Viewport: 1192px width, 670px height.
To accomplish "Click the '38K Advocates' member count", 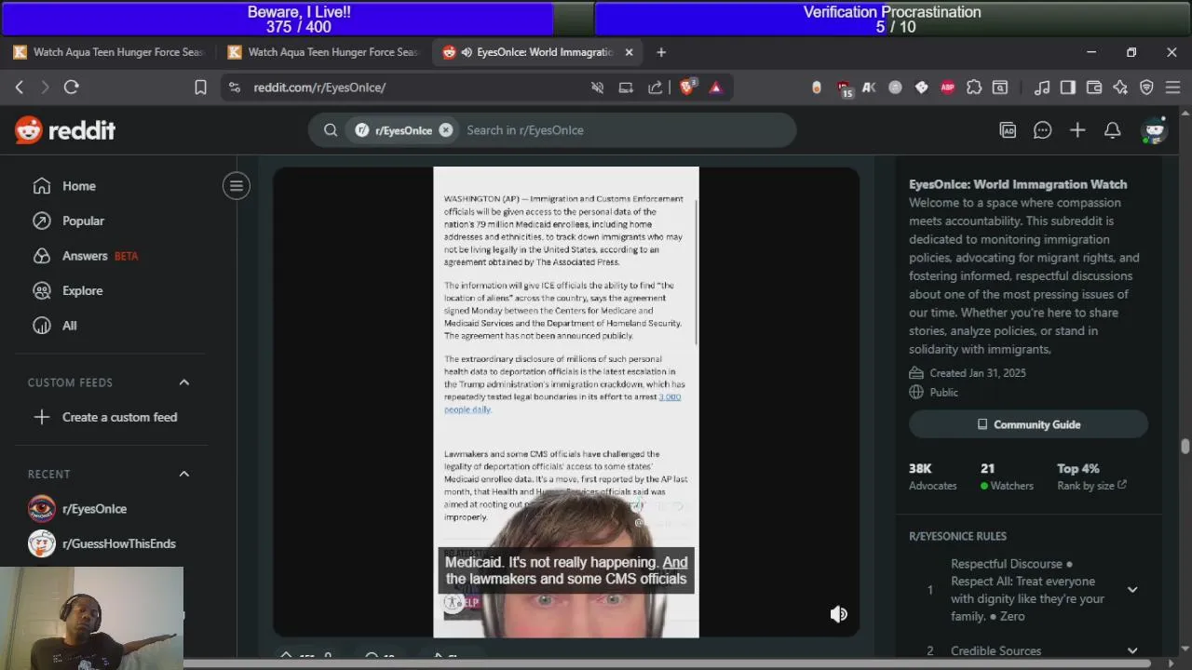I will [932, 476].
